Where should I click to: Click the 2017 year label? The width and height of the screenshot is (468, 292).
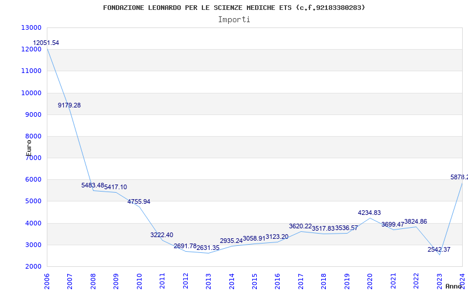[301, 281]
